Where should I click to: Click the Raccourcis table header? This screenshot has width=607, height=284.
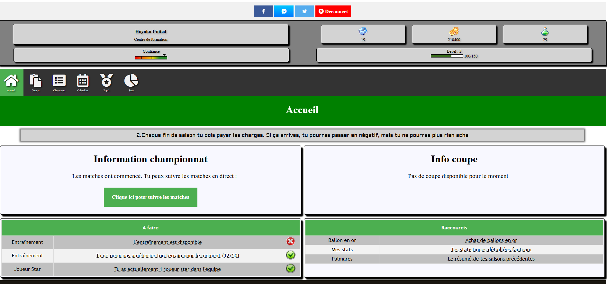[x=454, y=228]
